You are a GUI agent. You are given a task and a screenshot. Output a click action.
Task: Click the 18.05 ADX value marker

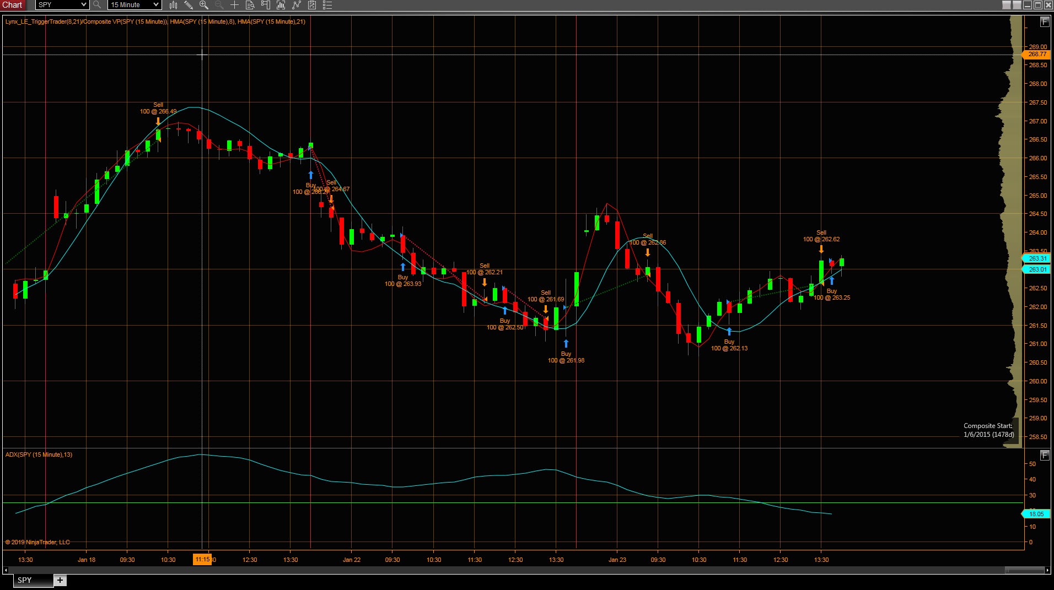1036,514
